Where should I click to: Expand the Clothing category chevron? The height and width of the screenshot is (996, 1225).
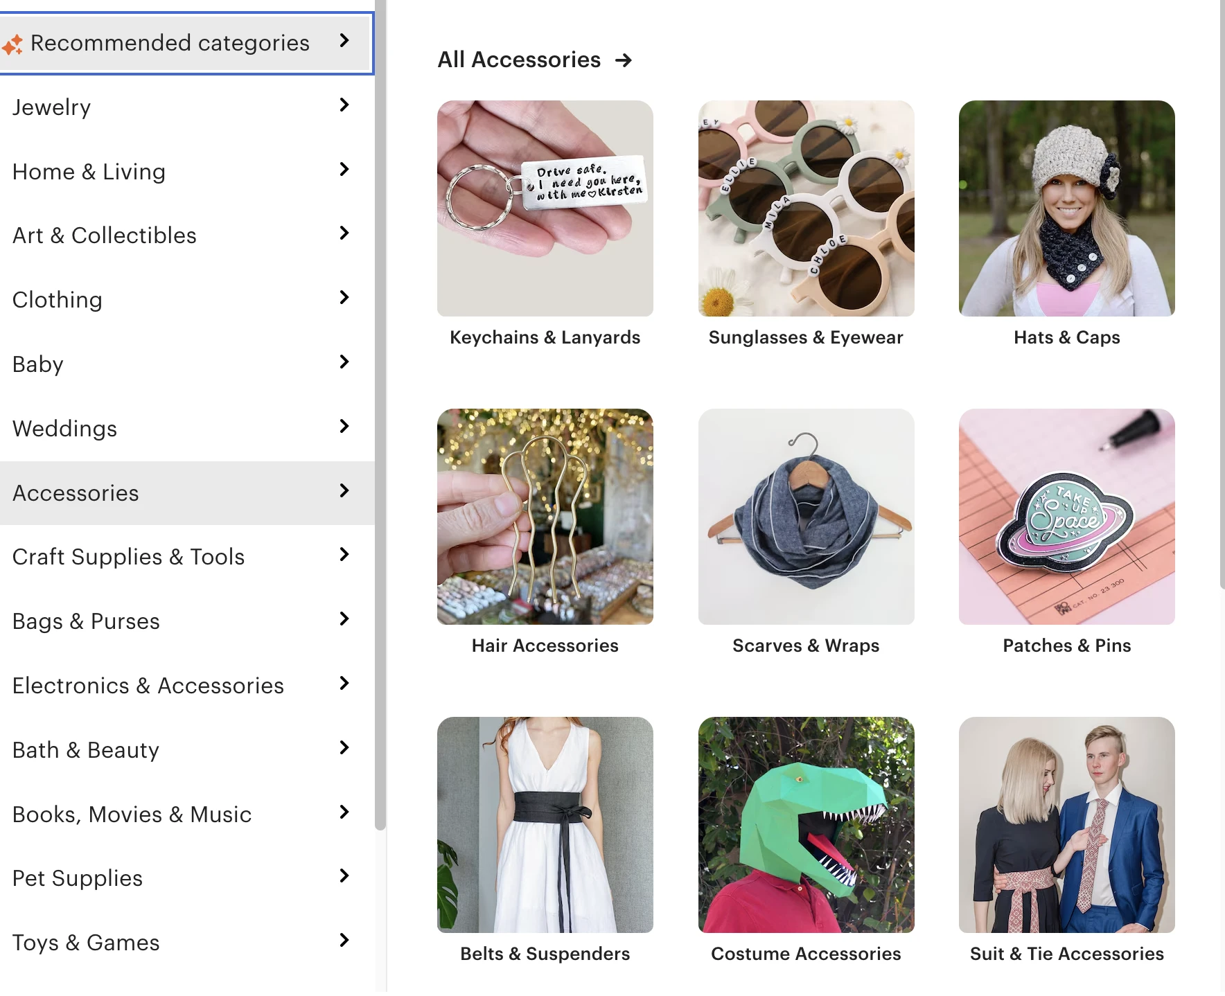pos(344,298)
